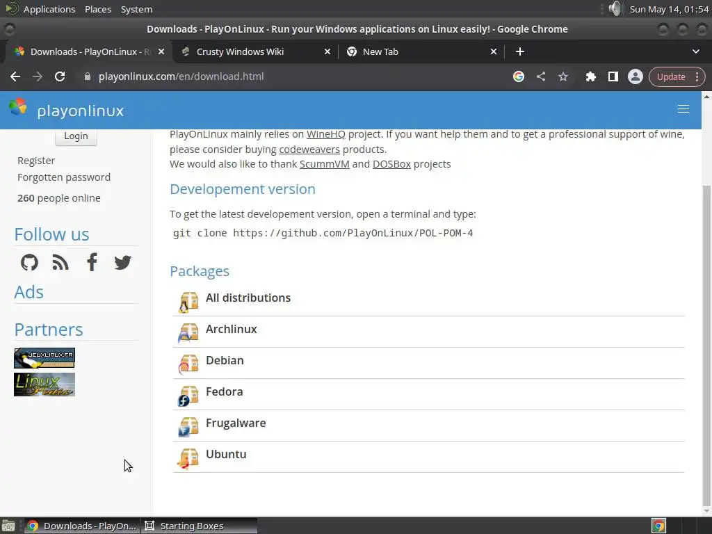
Task: Click the page share icon in address bar
Action: pos(541,76)
